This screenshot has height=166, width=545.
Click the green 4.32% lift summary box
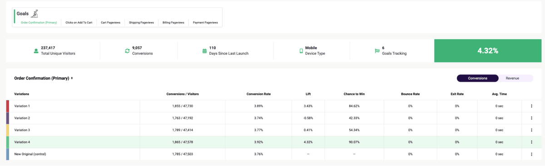[x=488, y=51]
